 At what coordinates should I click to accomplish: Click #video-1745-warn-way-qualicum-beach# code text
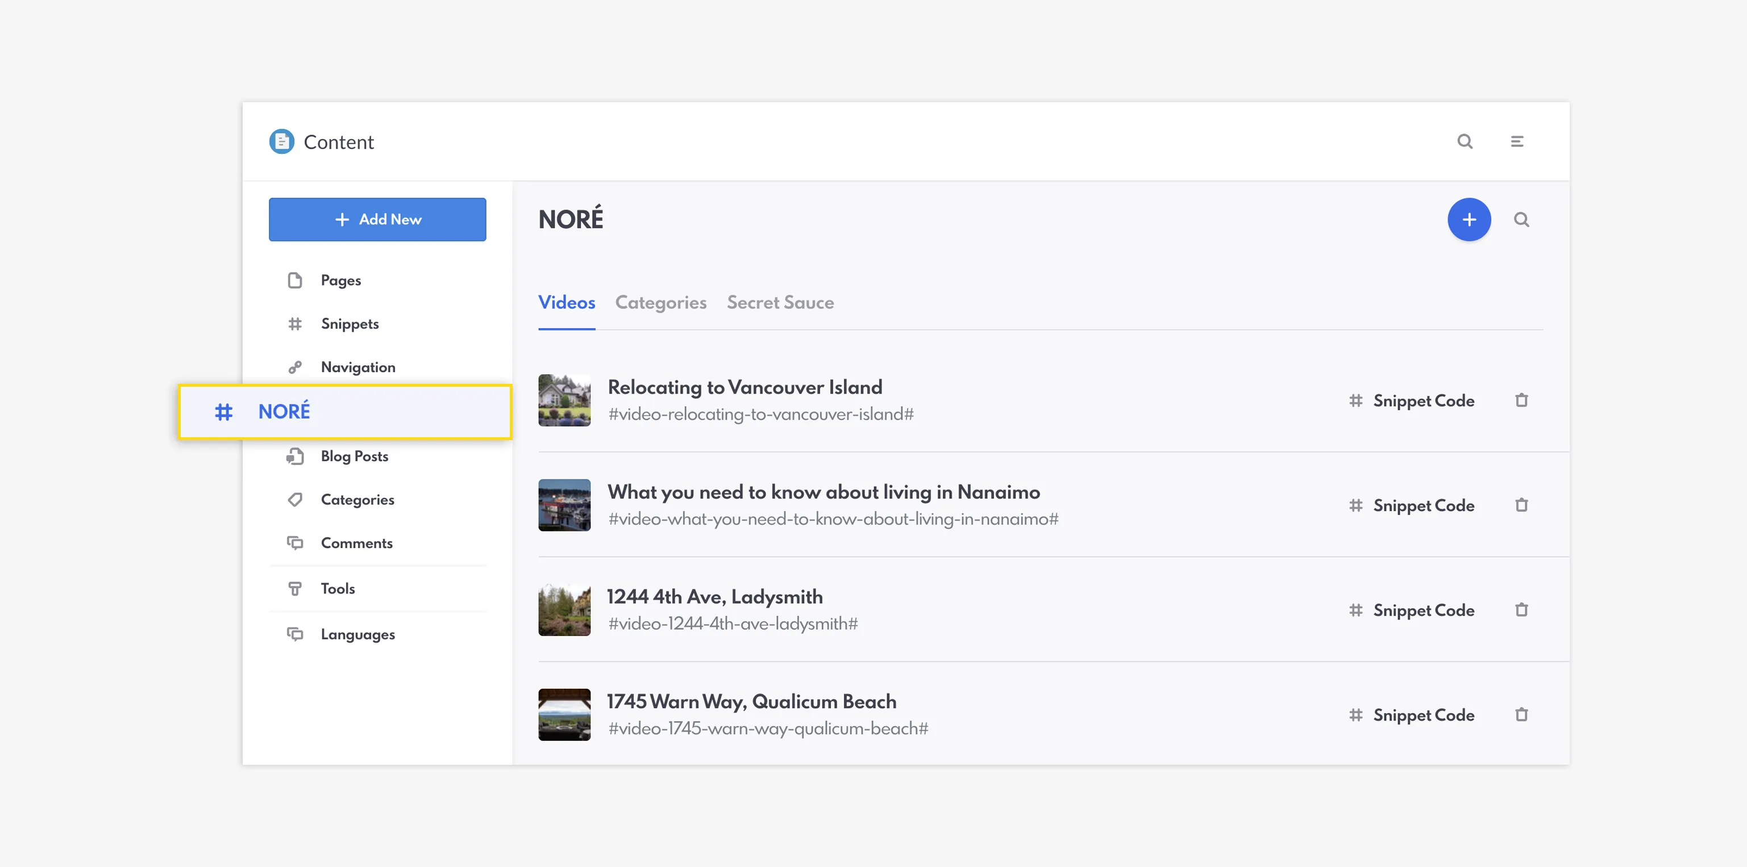(x=768, y=729)
